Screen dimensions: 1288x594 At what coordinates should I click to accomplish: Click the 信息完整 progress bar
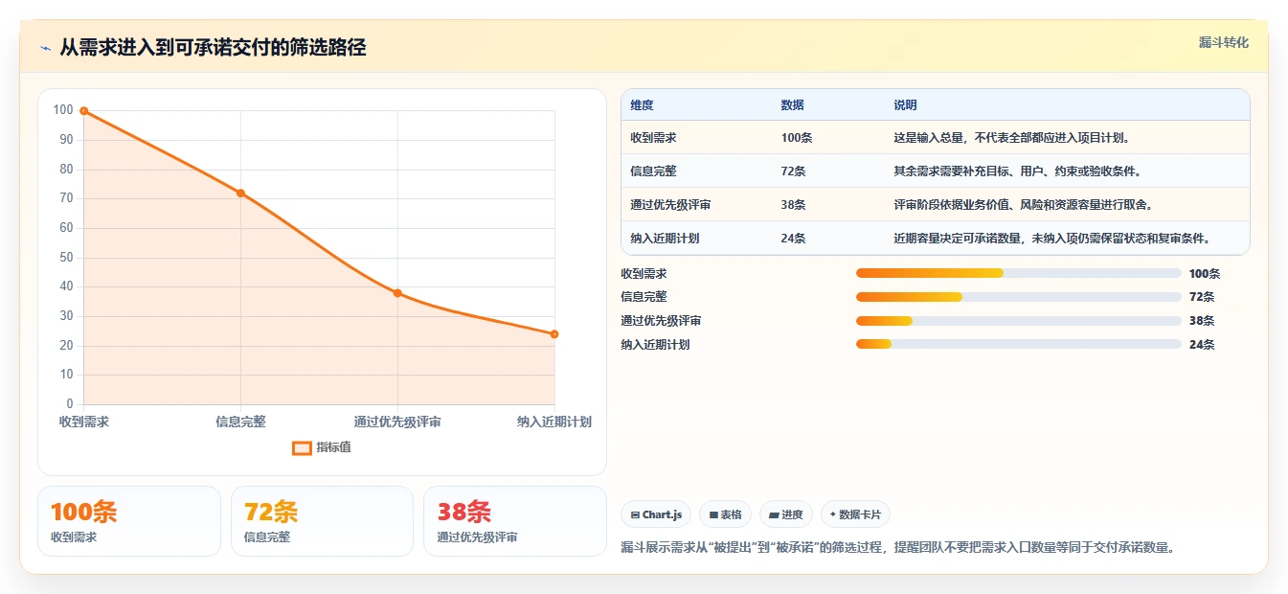click(1018, 297)
